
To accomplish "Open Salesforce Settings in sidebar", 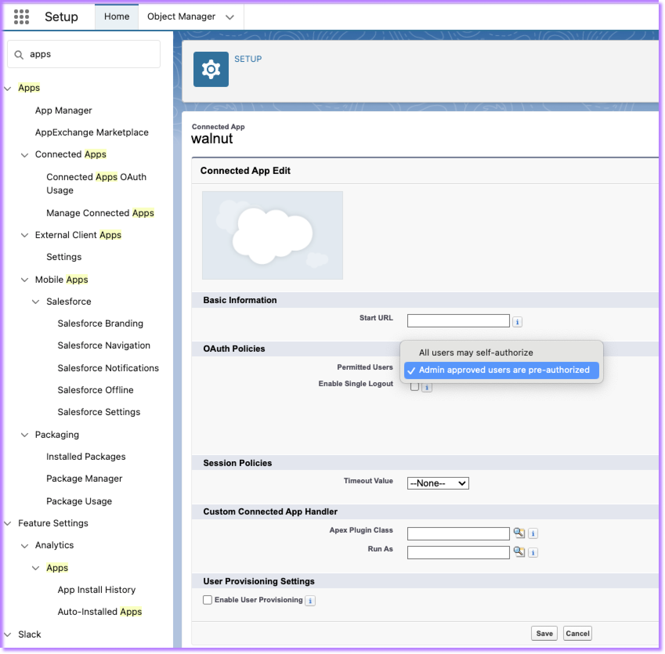I will tap(99, 412).
